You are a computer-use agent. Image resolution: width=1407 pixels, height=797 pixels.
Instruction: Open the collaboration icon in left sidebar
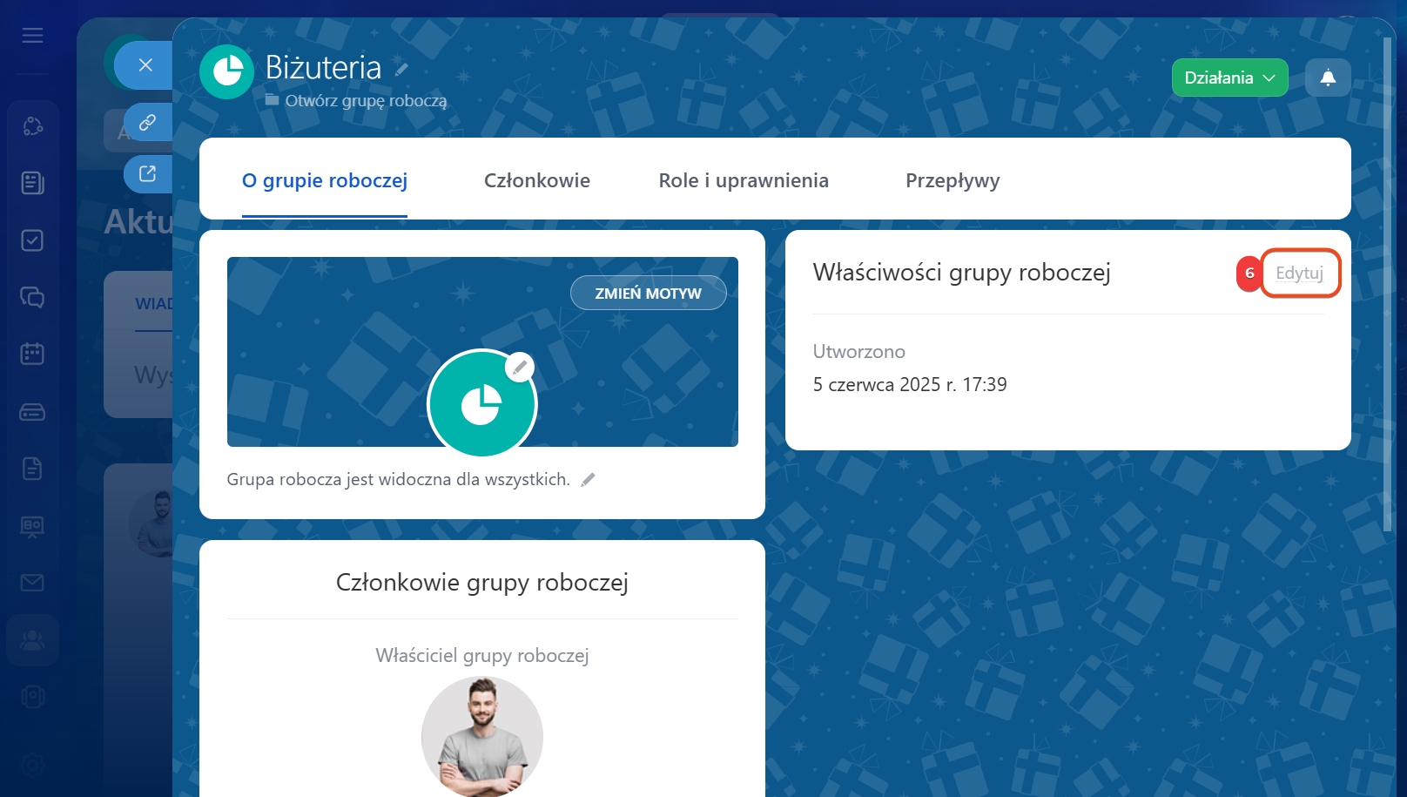(x=32, y=126)
